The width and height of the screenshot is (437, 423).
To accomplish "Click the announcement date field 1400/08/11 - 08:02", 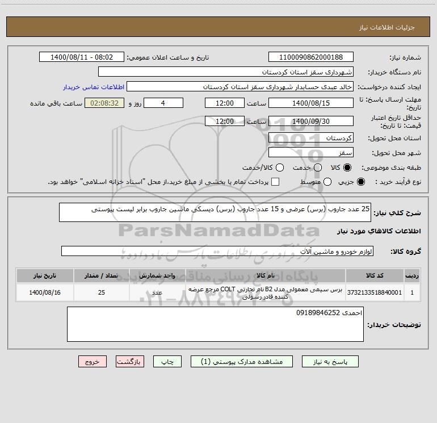I will pyautogui.click(x=82, y=57).
